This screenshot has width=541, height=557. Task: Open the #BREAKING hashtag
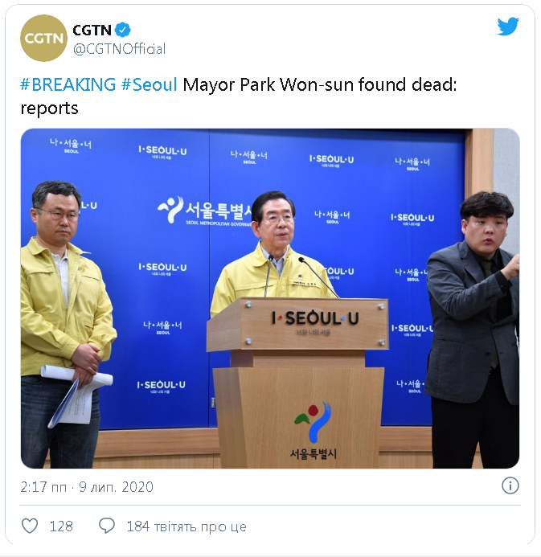(x=68, y=84)
